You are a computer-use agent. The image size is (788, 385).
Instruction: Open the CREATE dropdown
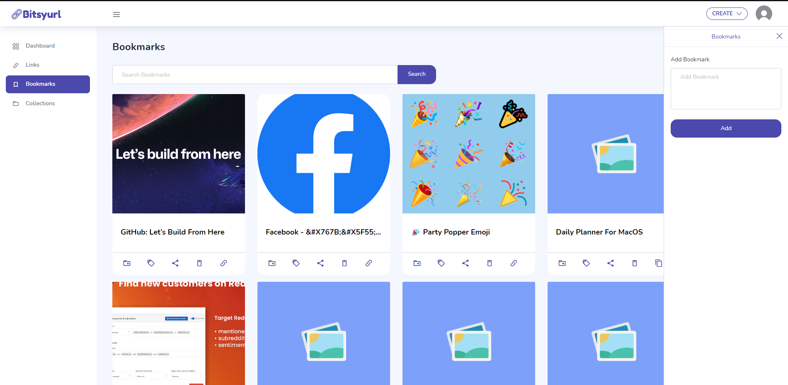pos(727,13)
